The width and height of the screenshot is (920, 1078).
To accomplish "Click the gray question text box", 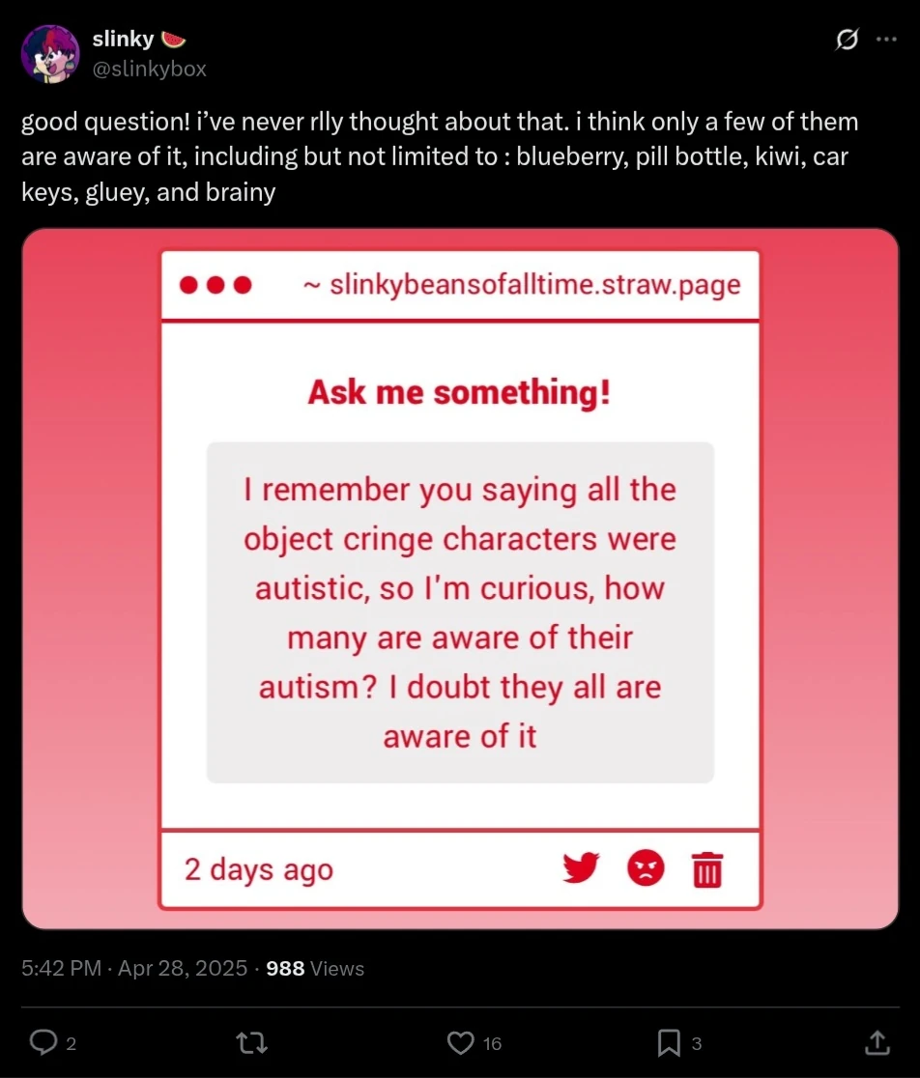I will tap(460, 612).
